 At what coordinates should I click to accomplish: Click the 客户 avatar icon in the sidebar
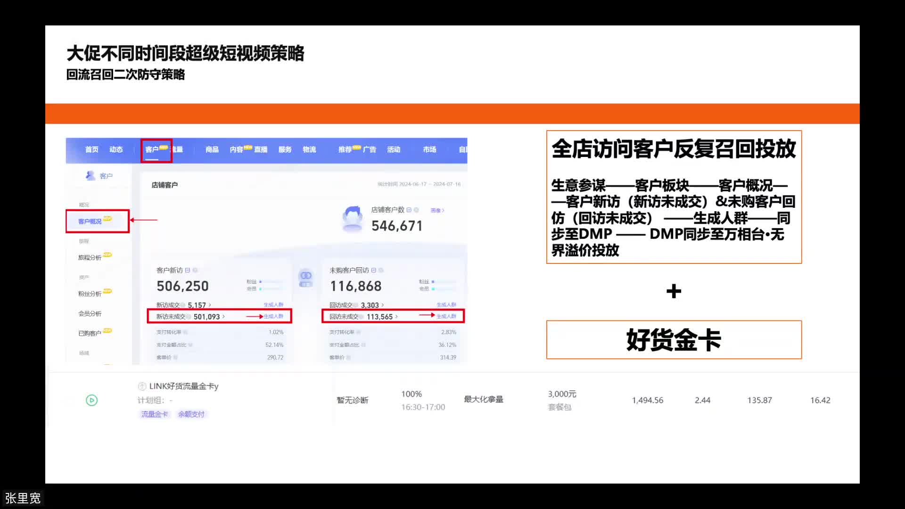pyautogui.click(x=90, y=175)
